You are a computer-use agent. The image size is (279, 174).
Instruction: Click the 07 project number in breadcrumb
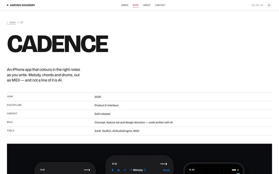[22, 23]
